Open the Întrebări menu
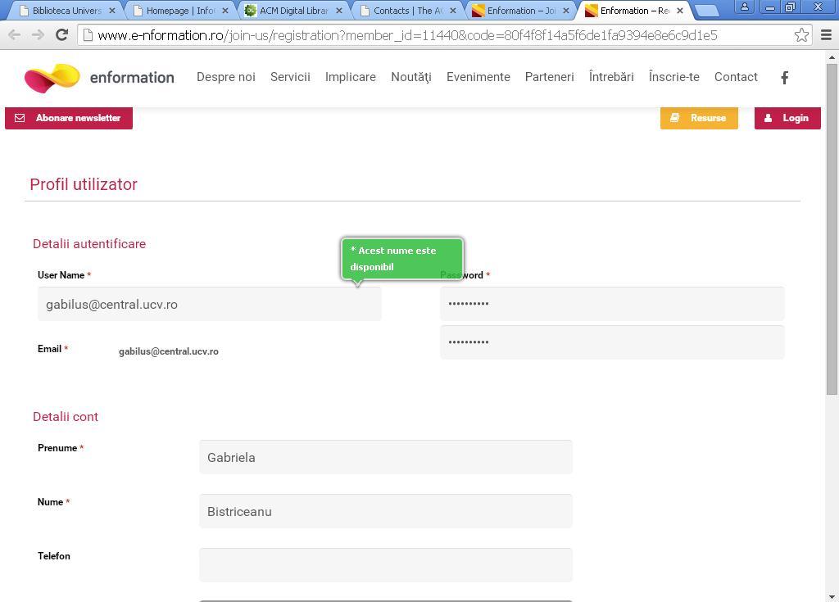The image size is (839, 602). (x=611, y=77)
